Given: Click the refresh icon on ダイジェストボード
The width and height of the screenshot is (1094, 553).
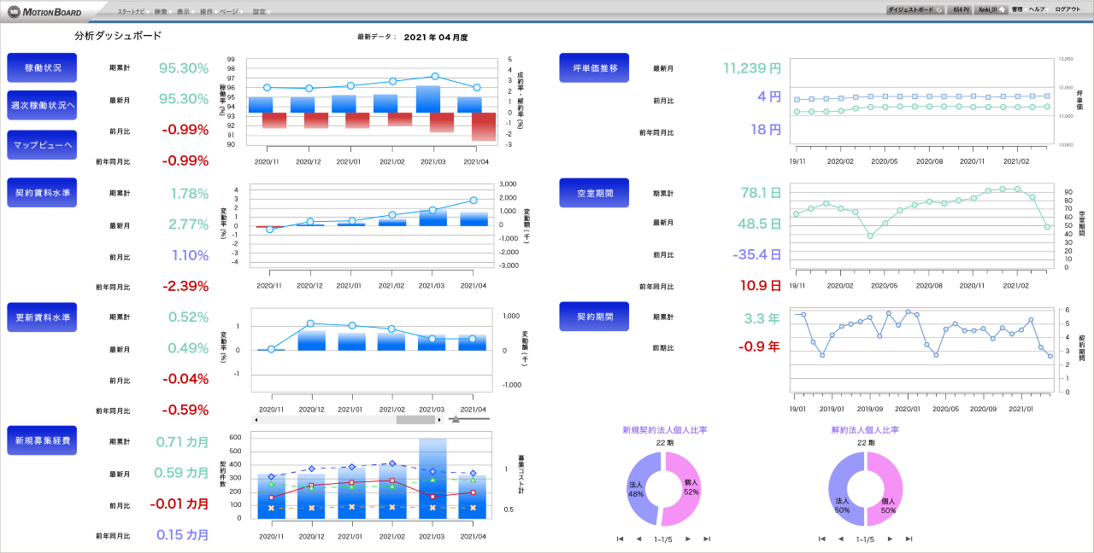Looking at the screenshot, I should point(939,9).
